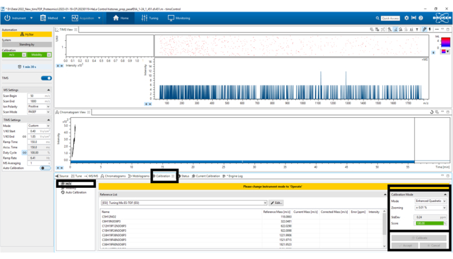
Task: Click the highlighted ruler icon in TIMS View toolbar
Action: (x=424, y=29)
